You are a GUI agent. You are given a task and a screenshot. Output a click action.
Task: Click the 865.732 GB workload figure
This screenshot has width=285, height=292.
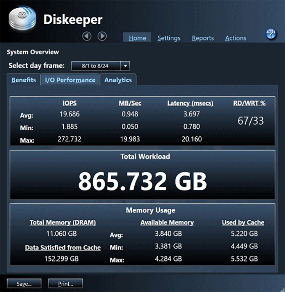click(x=142, y=181)
